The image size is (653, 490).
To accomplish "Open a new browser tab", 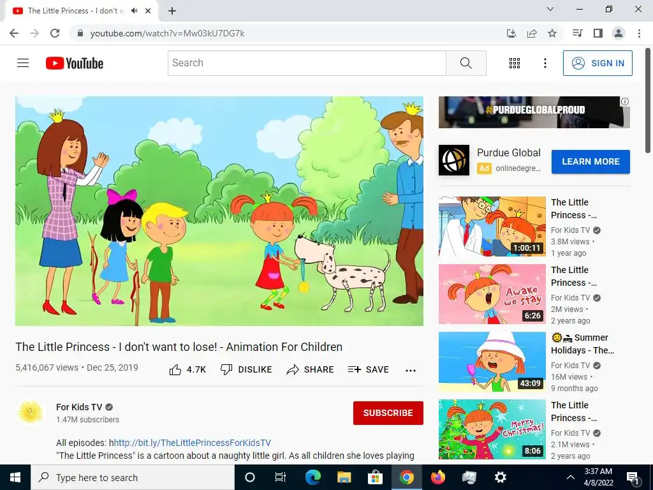I will pyautogui.click(x=172, y=11).
